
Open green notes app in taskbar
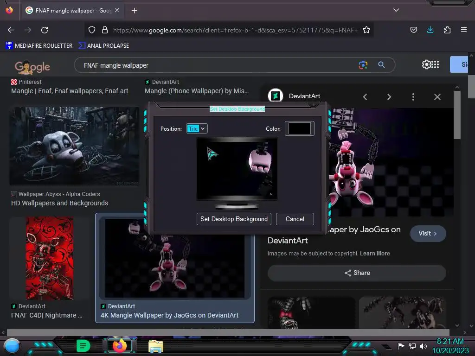83,346
